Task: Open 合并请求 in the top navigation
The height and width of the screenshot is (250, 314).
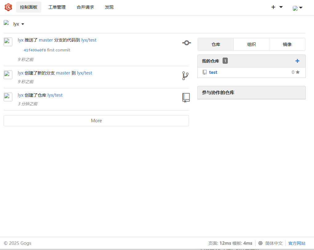Action: pos(85,7)
